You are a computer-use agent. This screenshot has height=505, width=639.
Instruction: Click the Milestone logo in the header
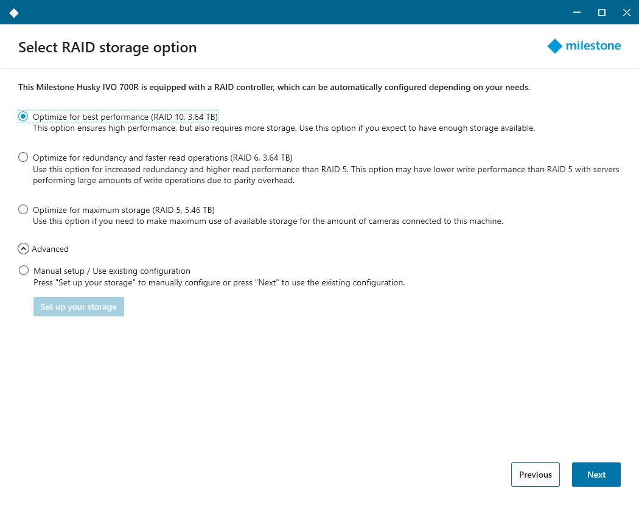tap(584, 46)
